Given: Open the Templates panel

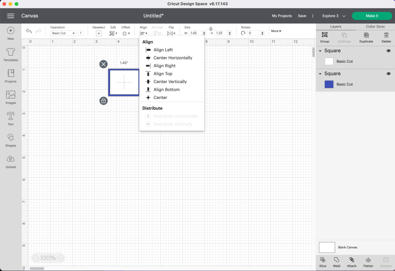Looking at the screenshot, I should point(10,54).
